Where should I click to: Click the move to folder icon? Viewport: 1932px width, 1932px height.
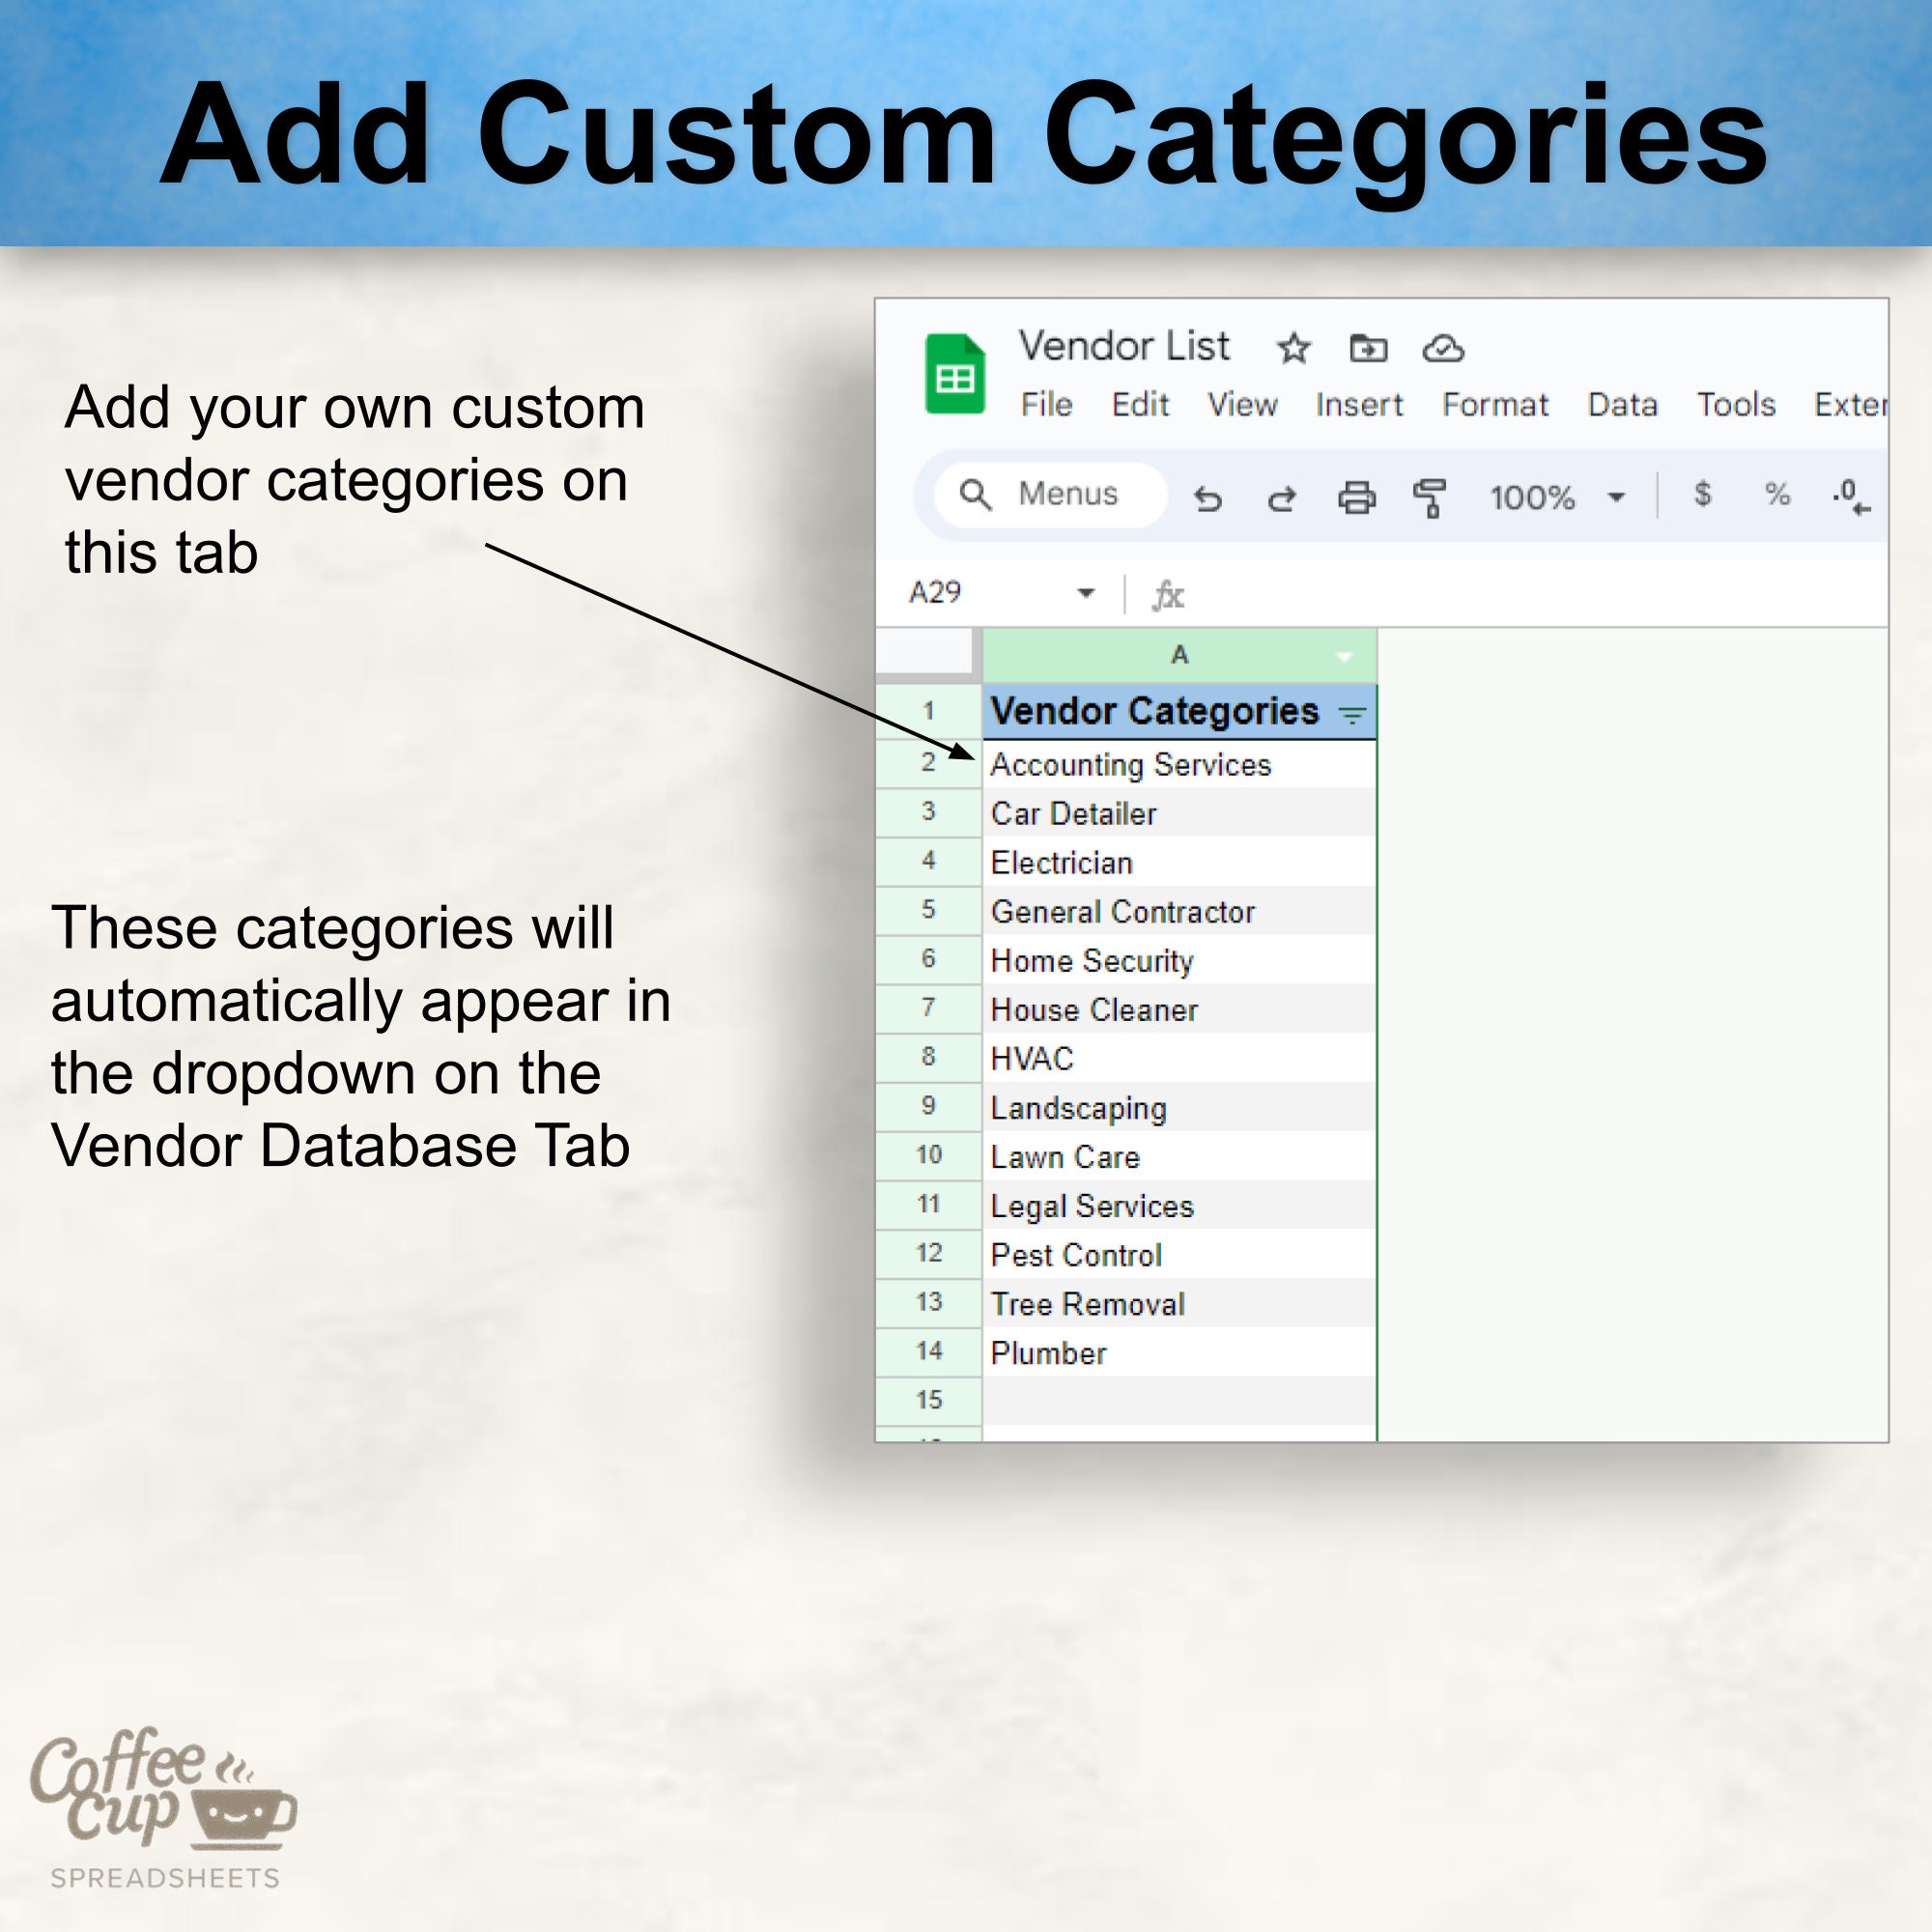point(1368,349)
